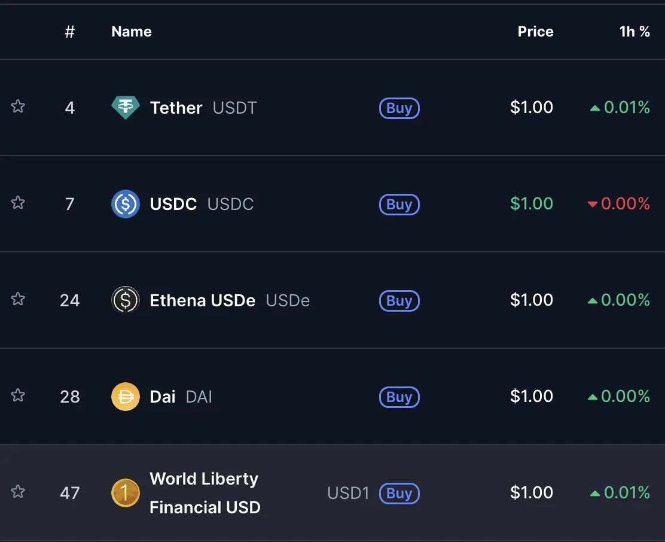Sort coins by the Price column

(535, 31)
